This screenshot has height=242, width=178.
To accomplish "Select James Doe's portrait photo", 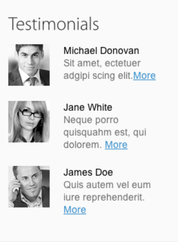I will 29,187.
